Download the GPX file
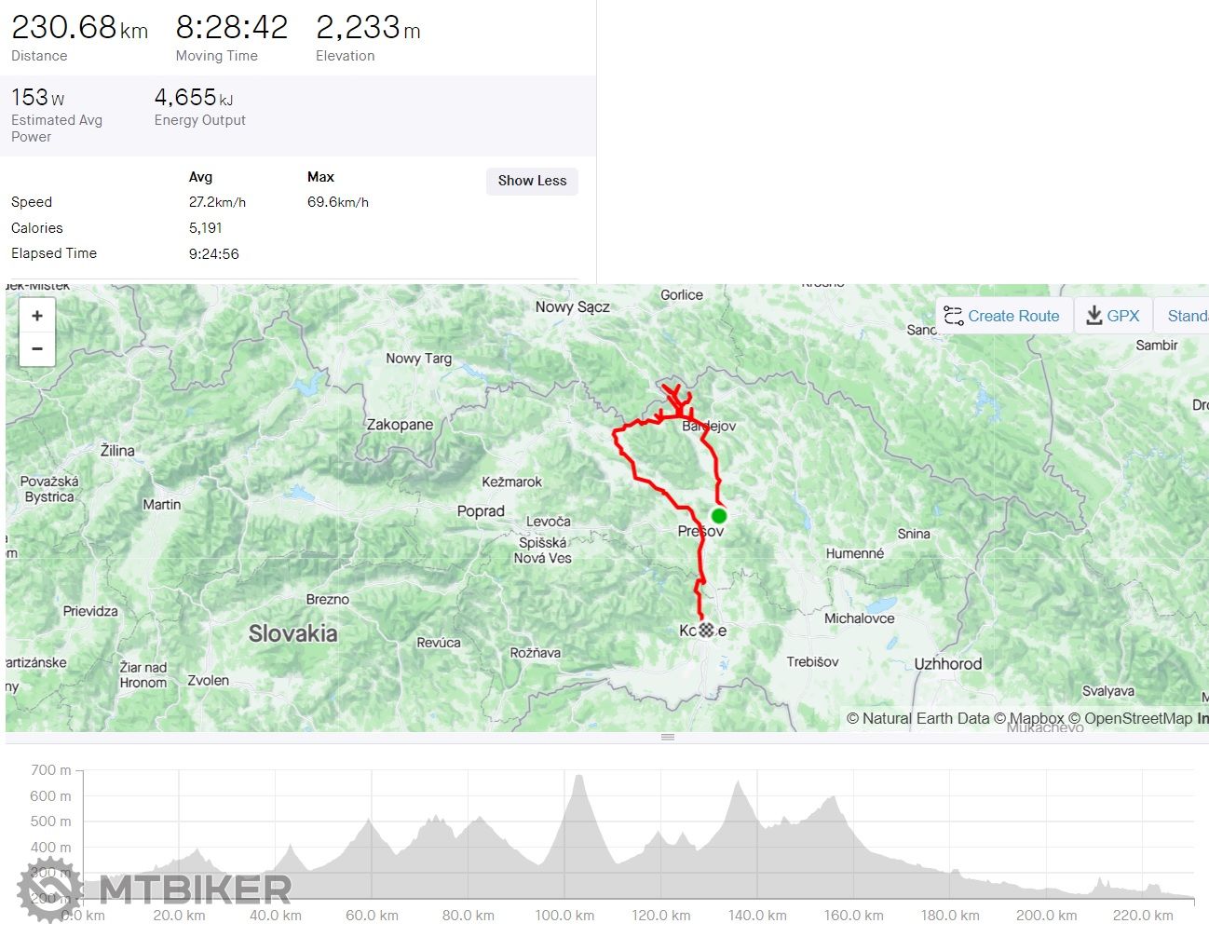The height and width of the screenshot is (937, 1209). pyautogui.click(x=1113, y=316)
